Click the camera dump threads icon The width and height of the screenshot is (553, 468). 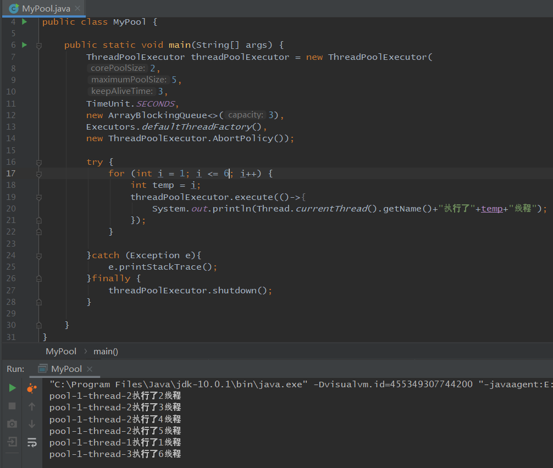[12, 424]
